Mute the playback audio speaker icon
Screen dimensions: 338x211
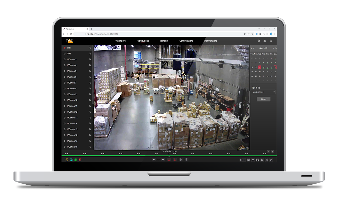tap(267, 160)
